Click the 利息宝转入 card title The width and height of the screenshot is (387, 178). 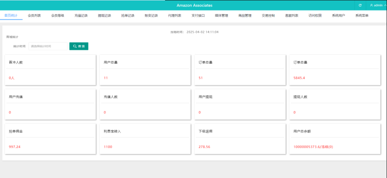[x=112, y=131]
